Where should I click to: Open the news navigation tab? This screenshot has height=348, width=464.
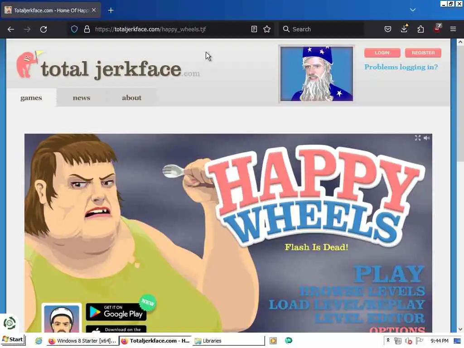[82, 98]
